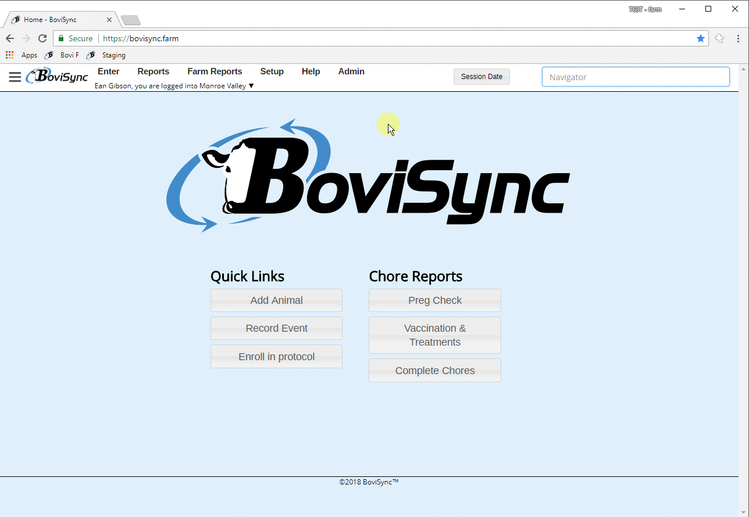Click the BoviSync header logo
This screenshot has width=749, height=517.
(57, 76)
